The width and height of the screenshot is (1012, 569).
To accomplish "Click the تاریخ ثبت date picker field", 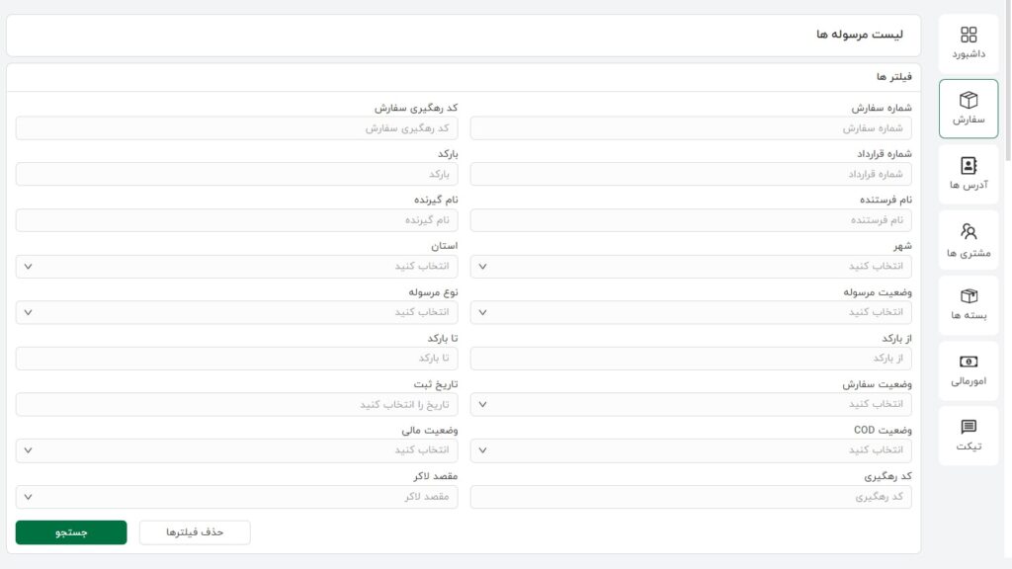I will coord(237,404).
